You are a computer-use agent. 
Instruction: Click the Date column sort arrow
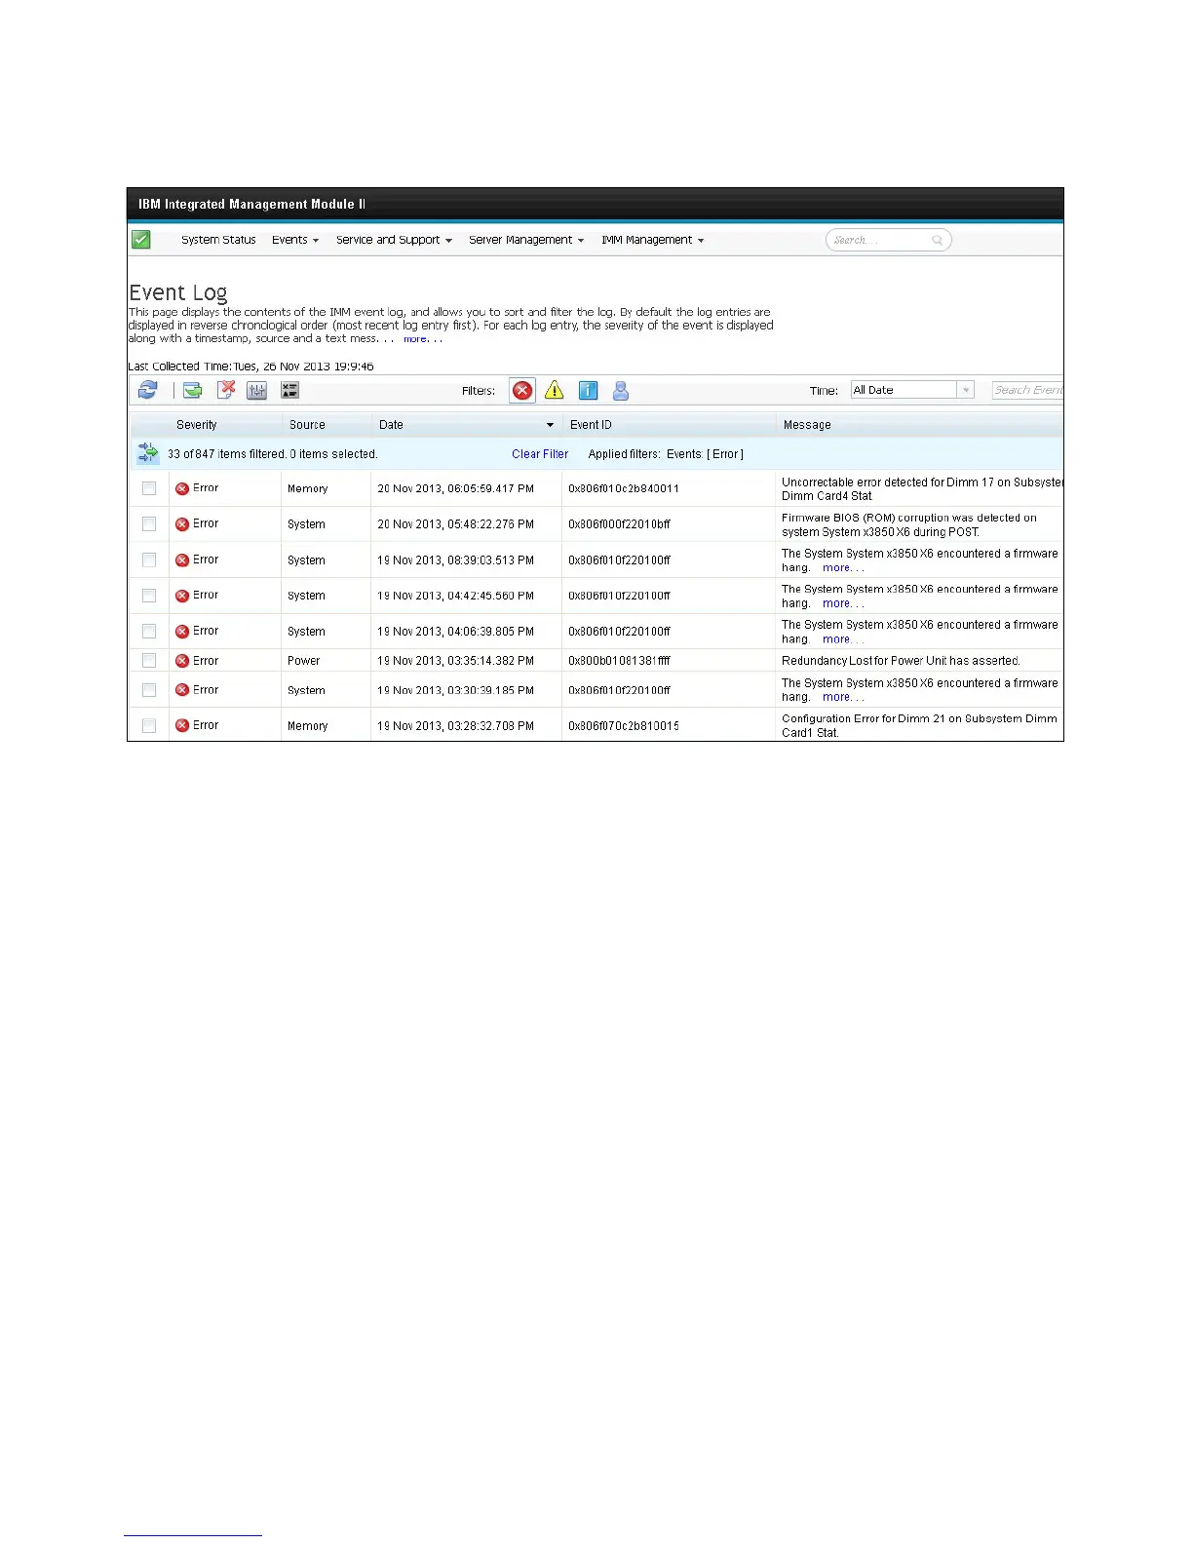click(550, 425)
